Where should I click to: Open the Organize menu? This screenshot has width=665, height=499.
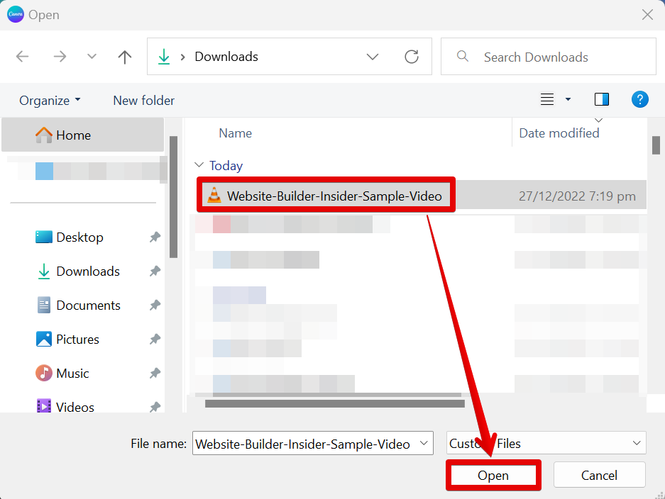click(50, 101)
